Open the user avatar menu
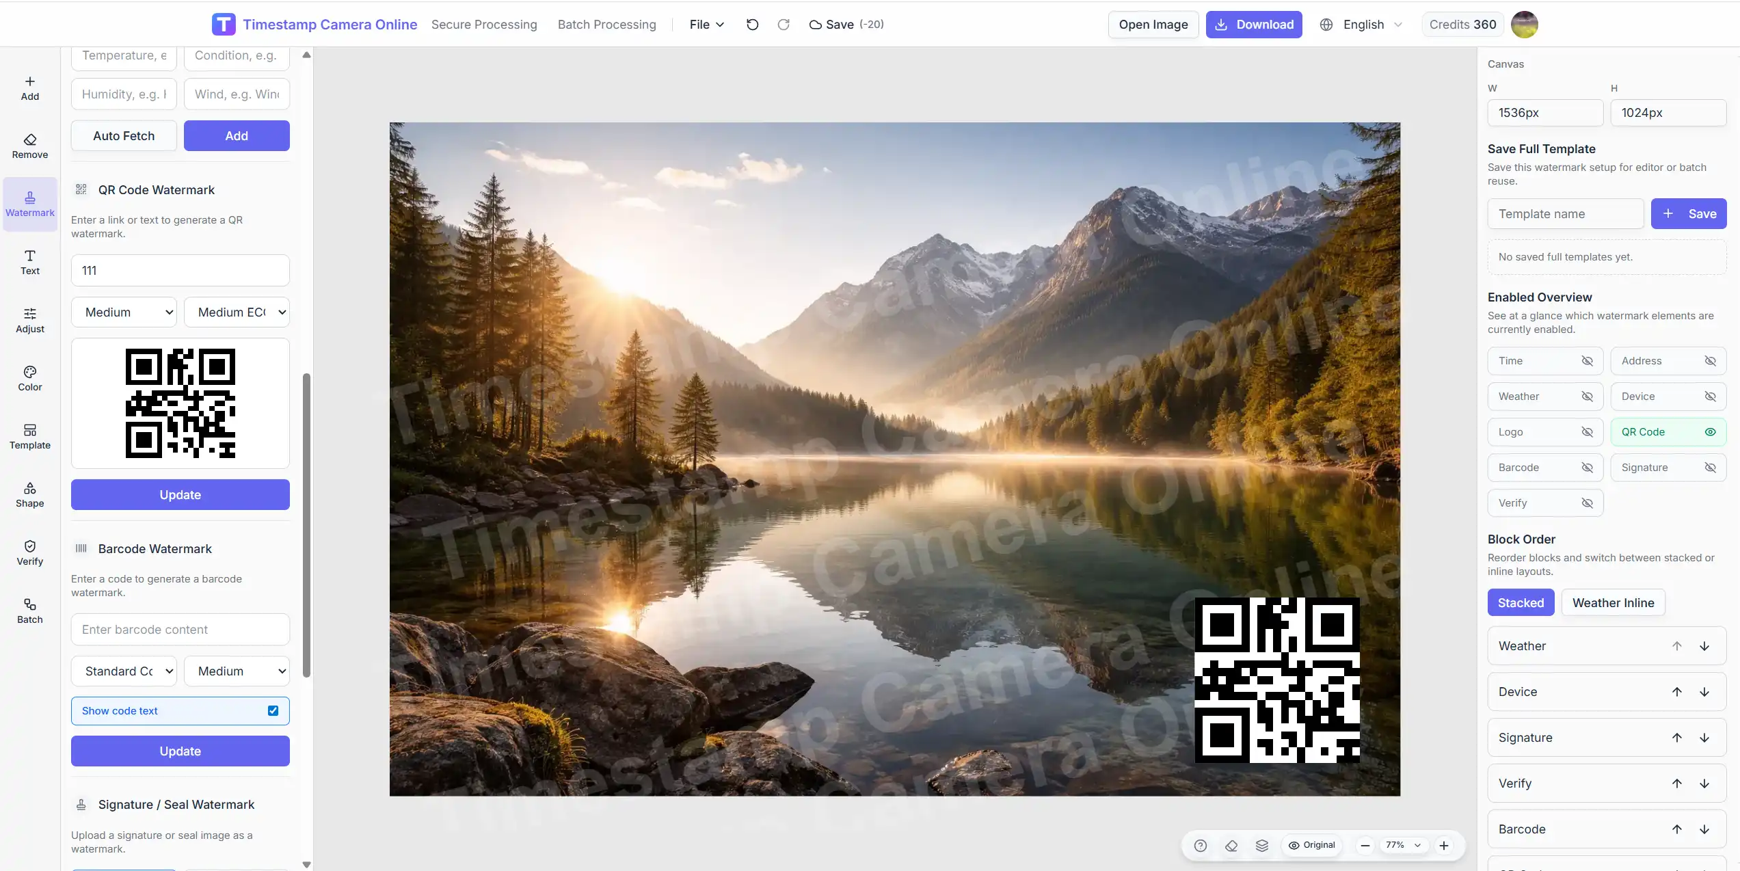The image size is (1740, 871). point(1525,25)
